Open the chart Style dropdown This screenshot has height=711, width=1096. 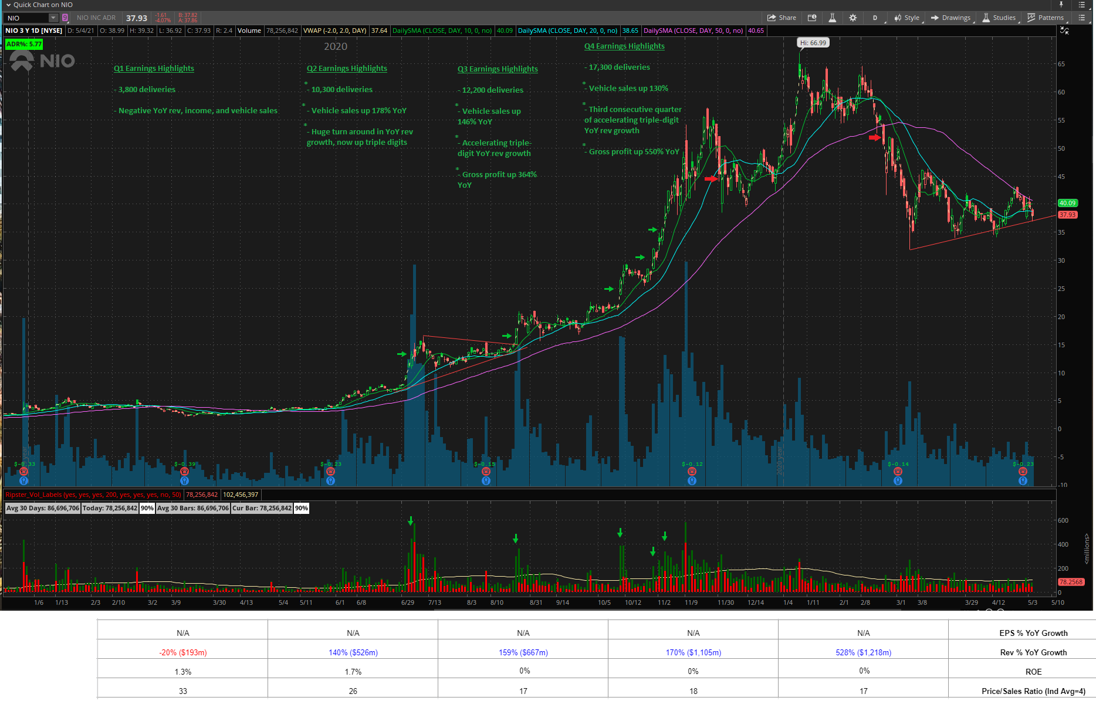click(906, 18)
